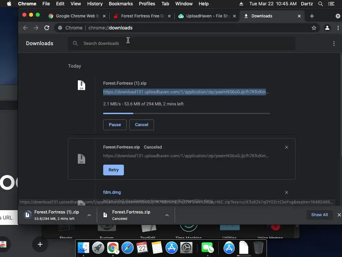Open the File menu

[x=46, y=4]
